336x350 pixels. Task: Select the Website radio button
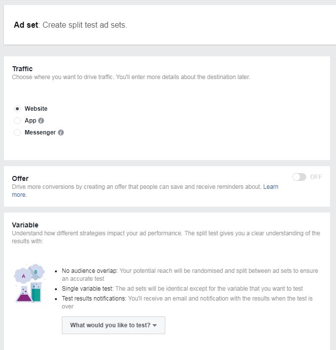coord(17,109)
